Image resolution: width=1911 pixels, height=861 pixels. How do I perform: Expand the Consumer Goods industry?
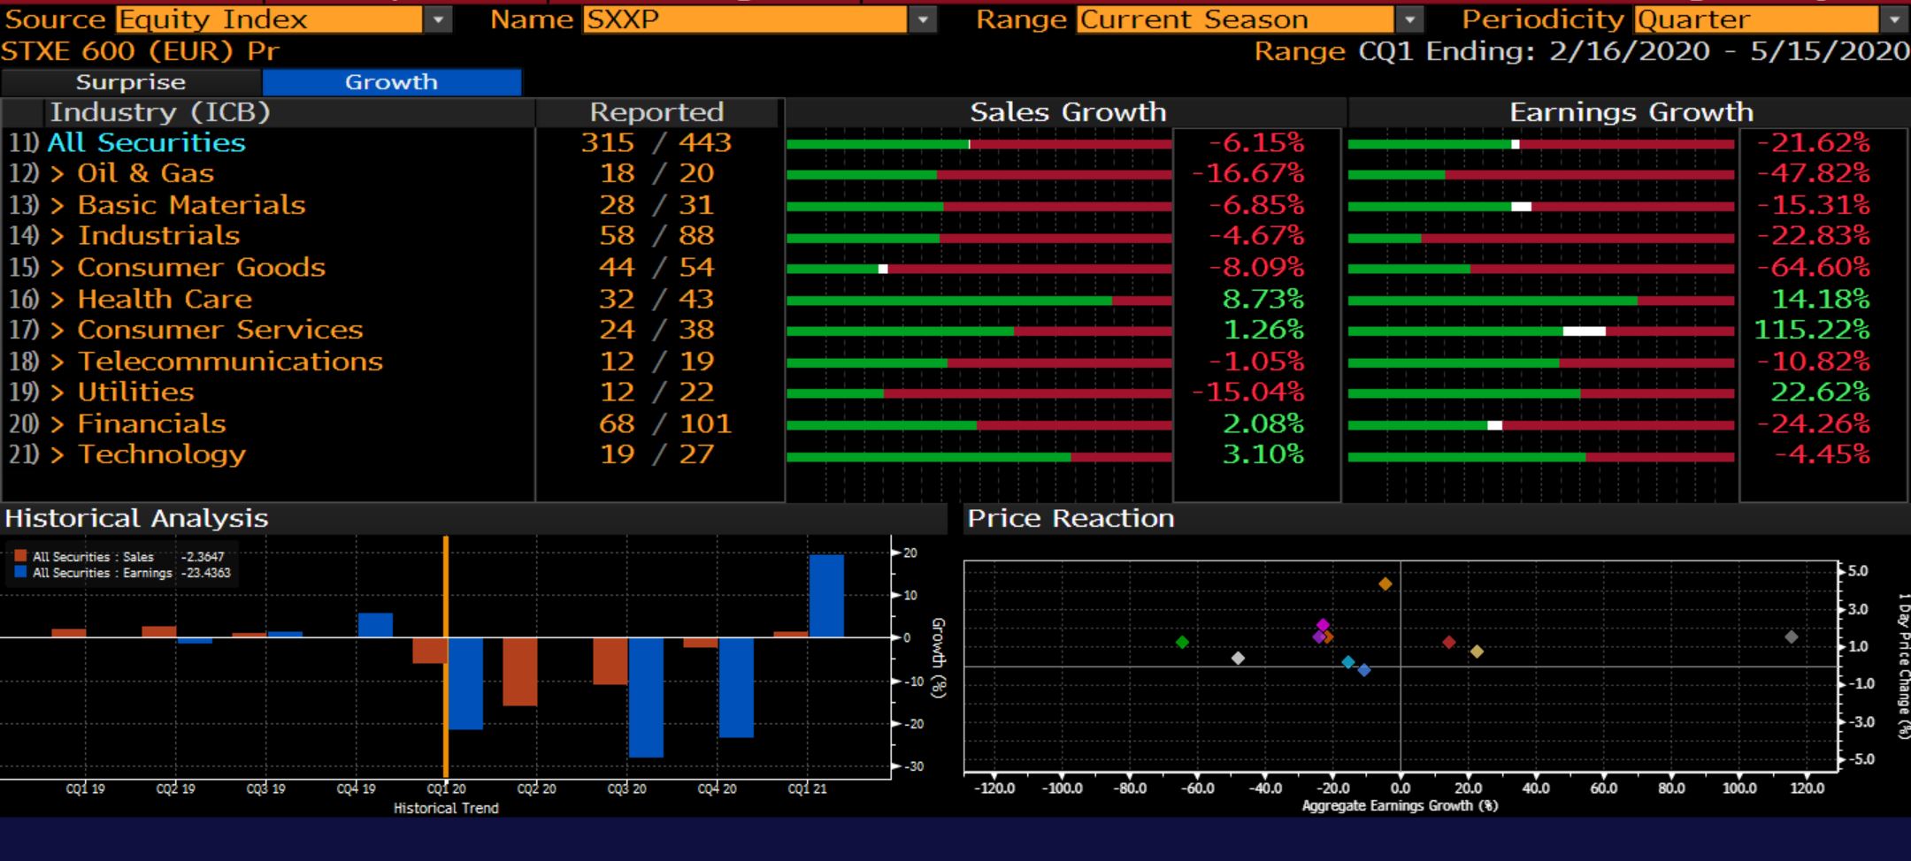point(58,268)
